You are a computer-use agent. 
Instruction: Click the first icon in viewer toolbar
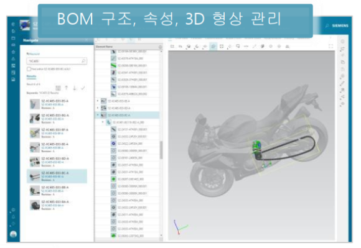172,47
